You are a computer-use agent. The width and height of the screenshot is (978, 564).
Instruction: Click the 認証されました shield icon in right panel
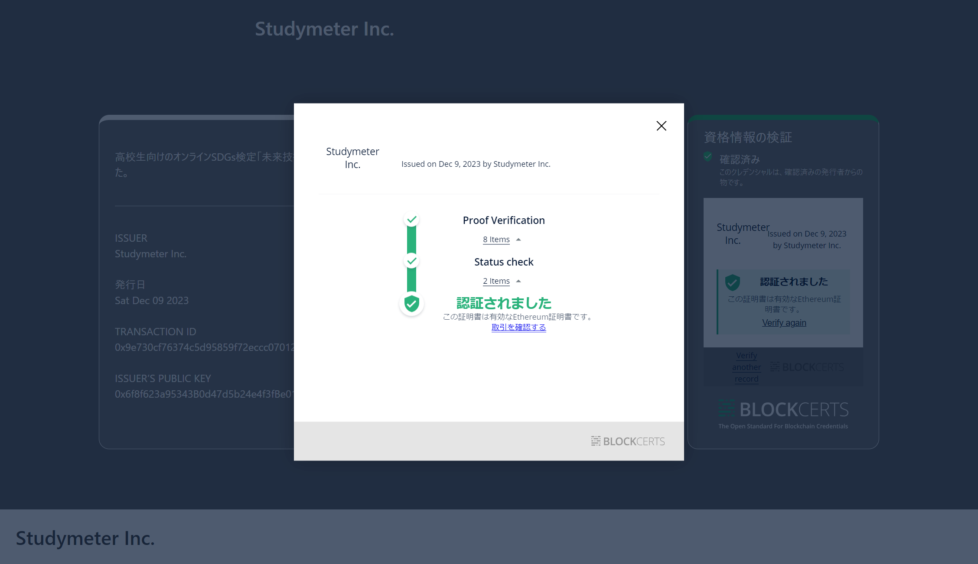733,282
